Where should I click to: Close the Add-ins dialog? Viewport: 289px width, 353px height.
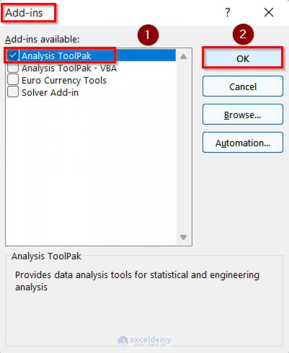click(x=269, y=12)
